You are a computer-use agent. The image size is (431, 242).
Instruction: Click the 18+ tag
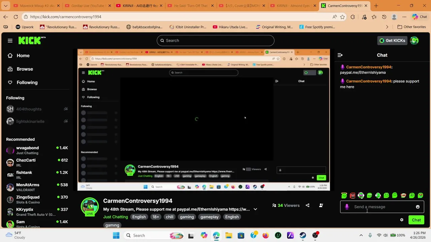[156, 217]
